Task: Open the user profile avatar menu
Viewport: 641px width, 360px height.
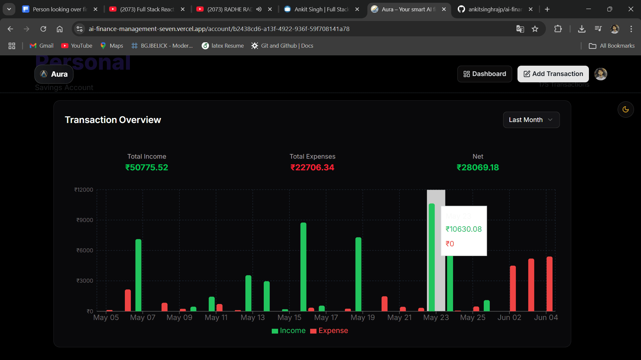Action: [x=601, y=74]
